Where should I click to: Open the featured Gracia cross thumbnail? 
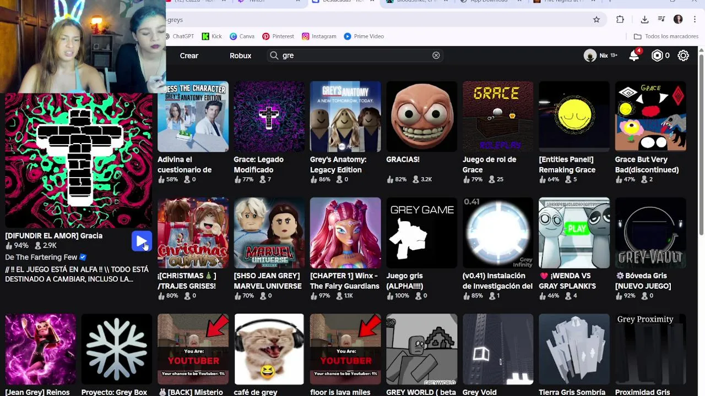click(79, 161)
